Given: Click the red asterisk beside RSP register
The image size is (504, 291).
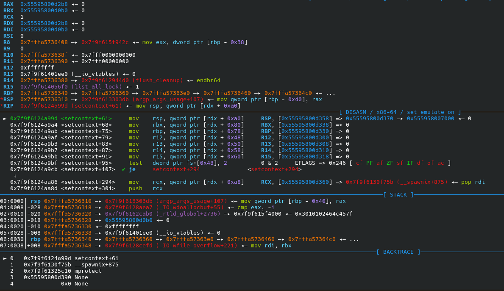Looking at the screenshot, I should (2, 99).
